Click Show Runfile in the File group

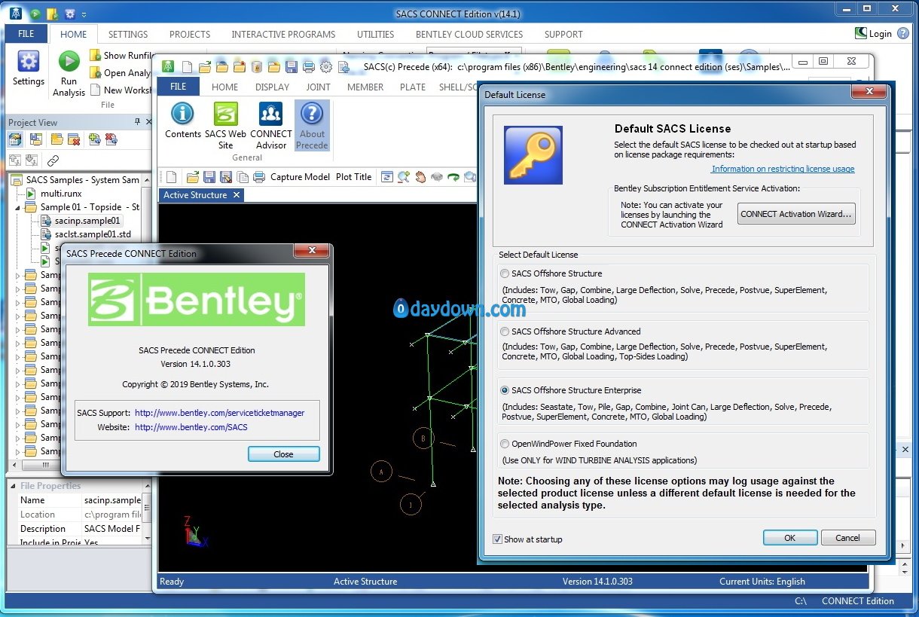click(121, 55)
